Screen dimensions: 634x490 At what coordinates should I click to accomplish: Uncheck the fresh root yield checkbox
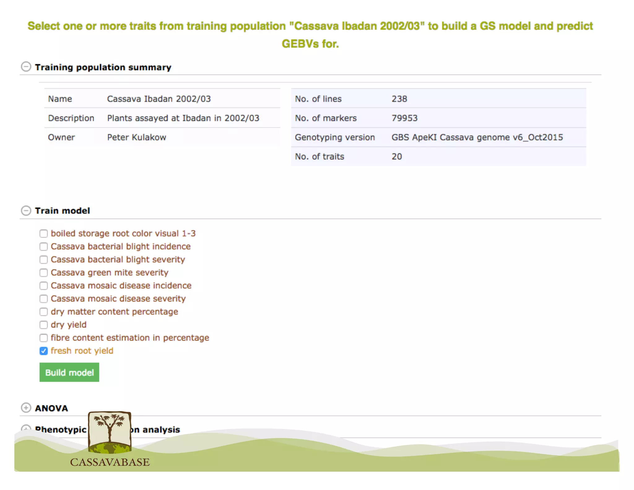click(44, 351)
